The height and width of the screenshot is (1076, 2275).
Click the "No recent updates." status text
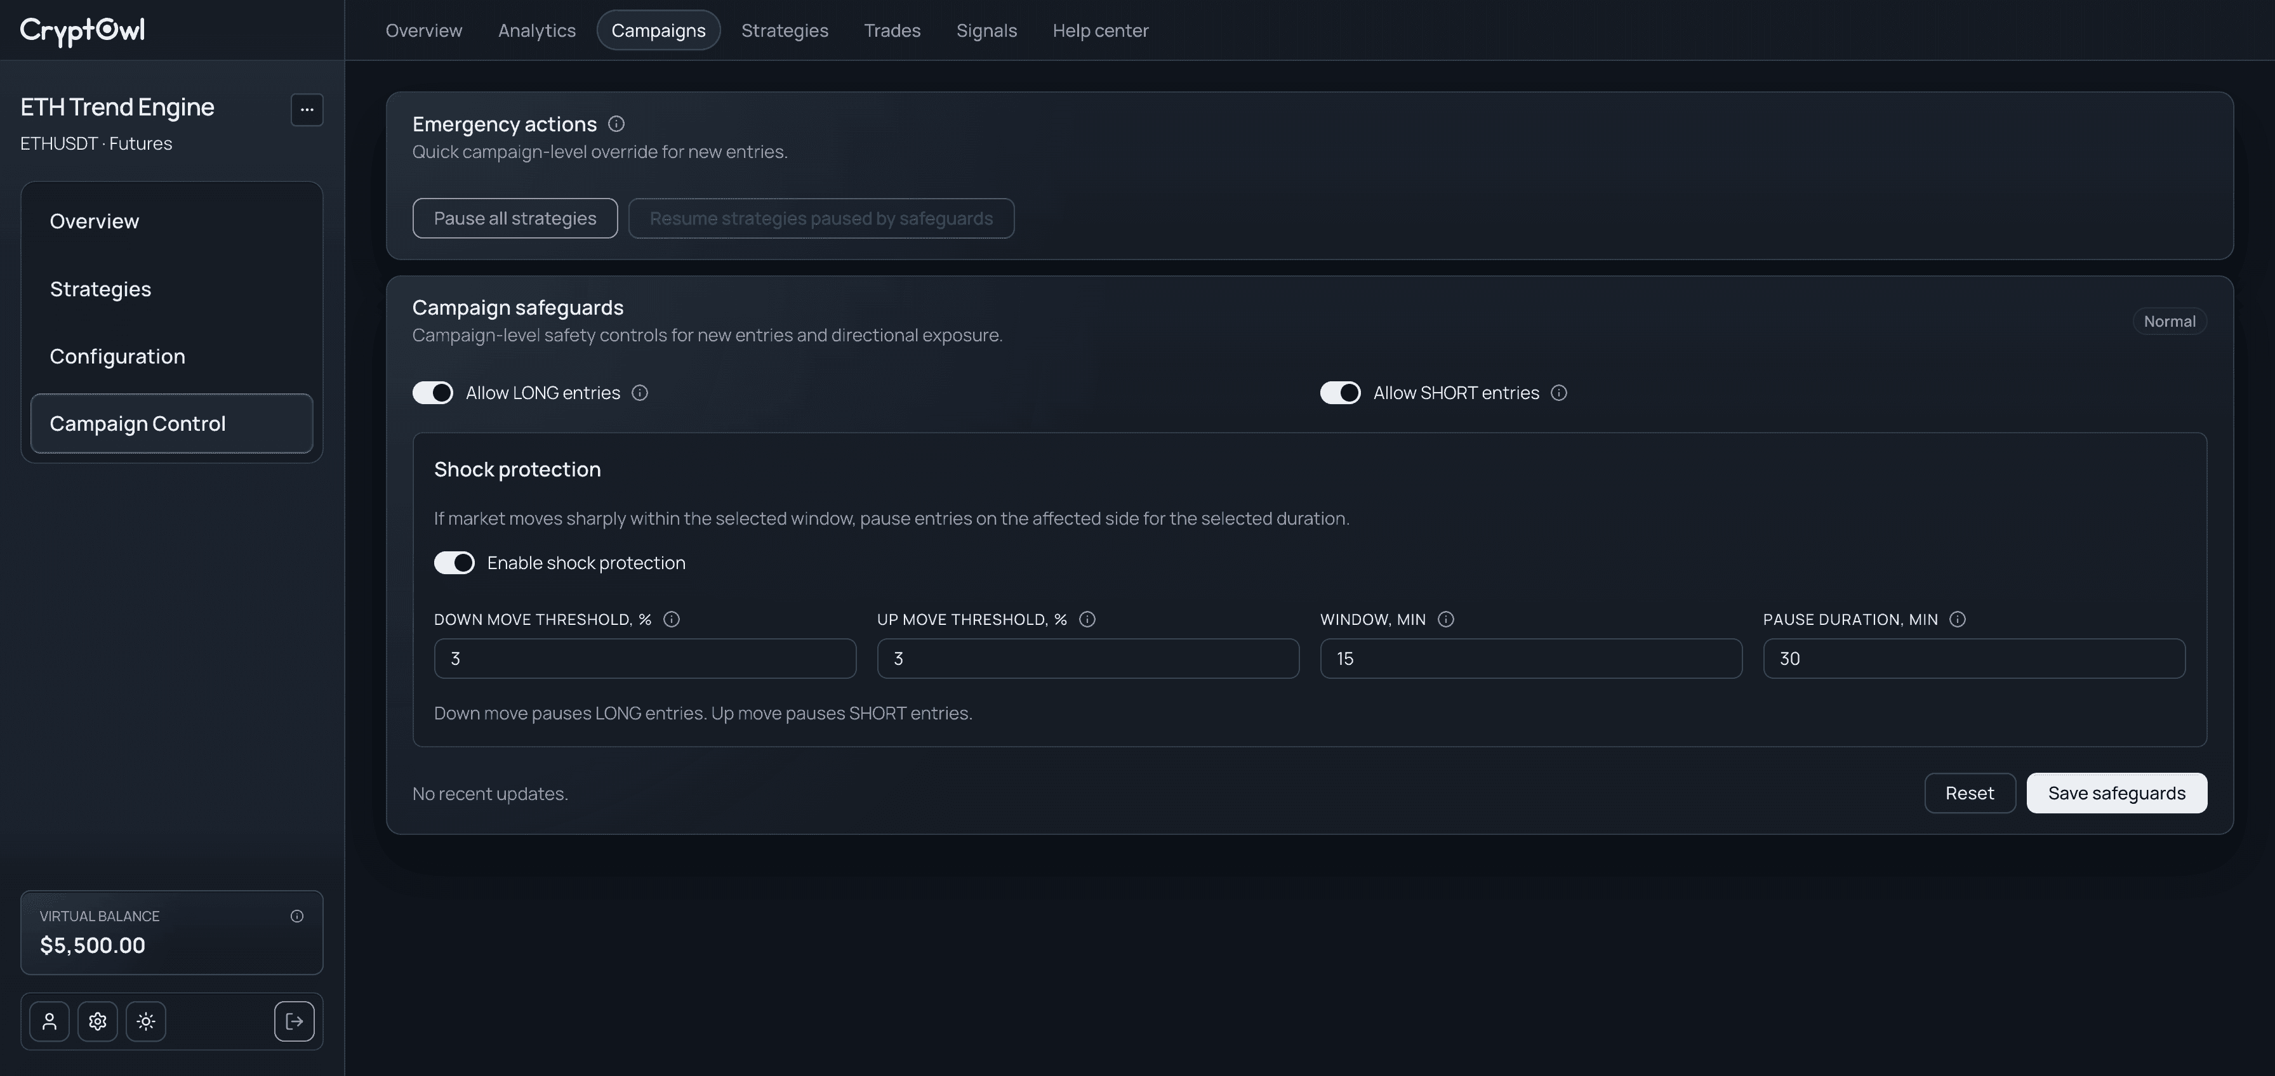(x=490, y=794)
